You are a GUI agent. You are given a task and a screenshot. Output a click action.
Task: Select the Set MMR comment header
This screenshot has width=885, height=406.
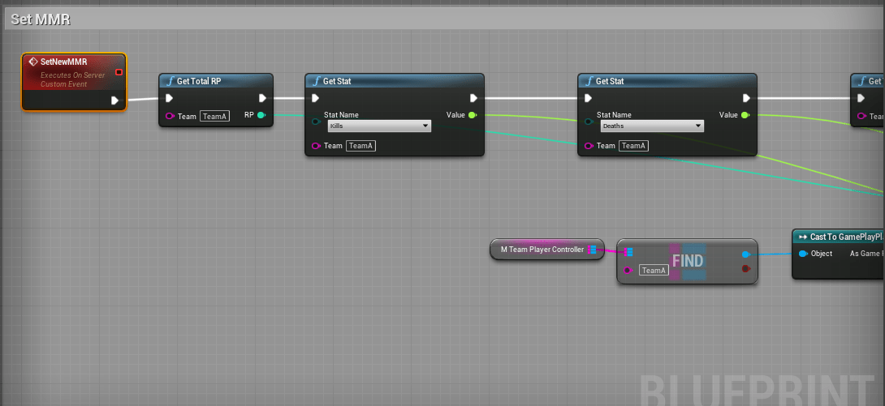tap(41, 19)
